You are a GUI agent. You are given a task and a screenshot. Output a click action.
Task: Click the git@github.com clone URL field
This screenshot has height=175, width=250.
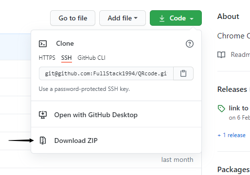(106, 73)
